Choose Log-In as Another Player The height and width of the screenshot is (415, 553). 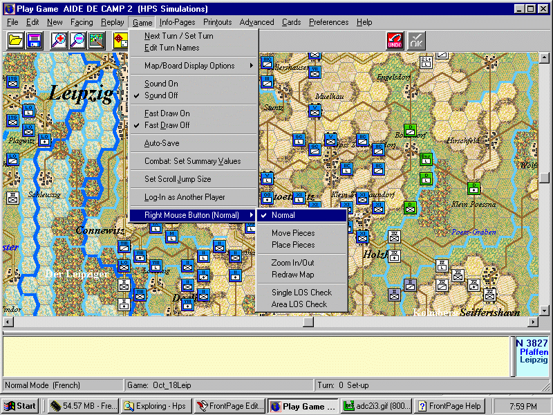[194, 197]
